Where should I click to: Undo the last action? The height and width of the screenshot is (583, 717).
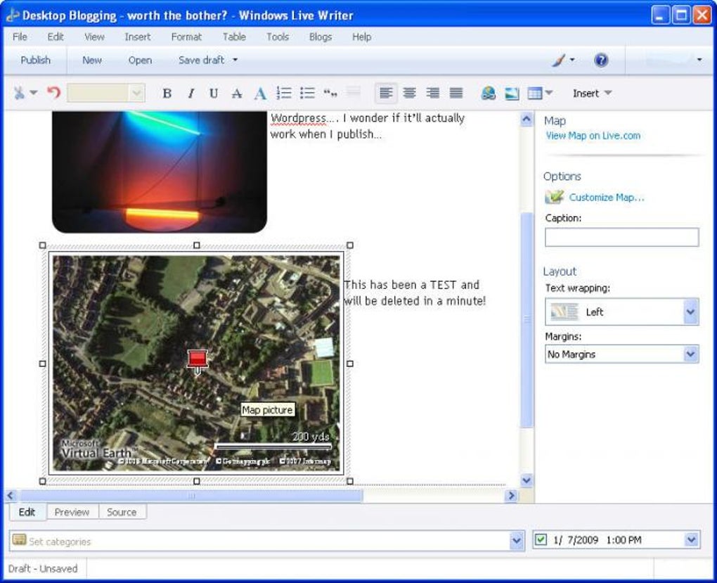(x=54, y=93)
